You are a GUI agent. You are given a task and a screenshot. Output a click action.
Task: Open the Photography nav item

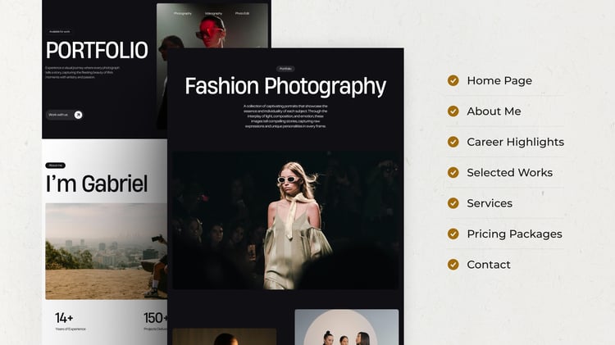[183, 13]
